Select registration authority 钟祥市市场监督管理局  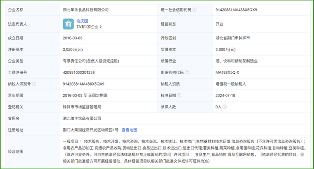point(82,107)
